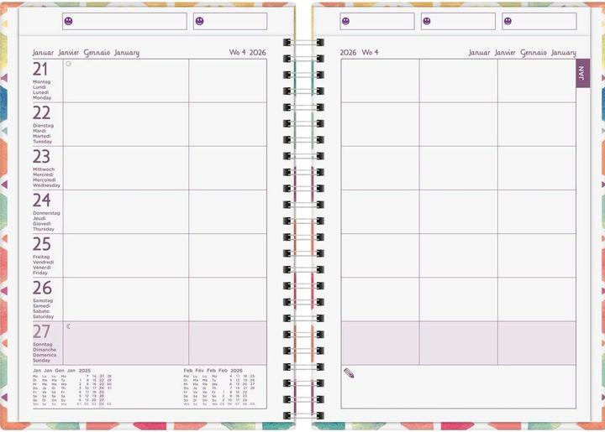Click the day number 26
This screenshot has width=605, height=432.
42,288
